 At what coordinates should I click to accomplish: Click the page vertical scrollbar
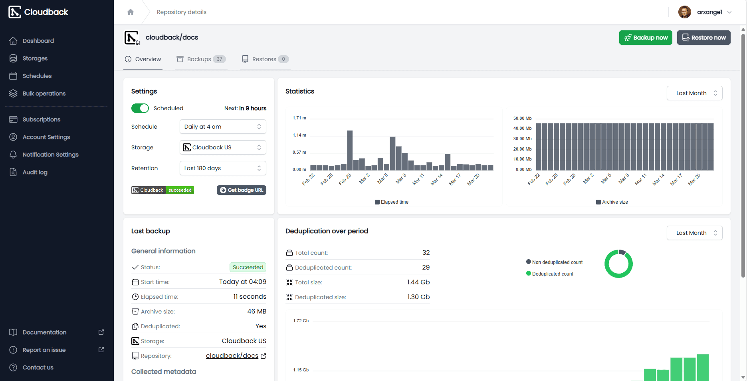[743, 156]
